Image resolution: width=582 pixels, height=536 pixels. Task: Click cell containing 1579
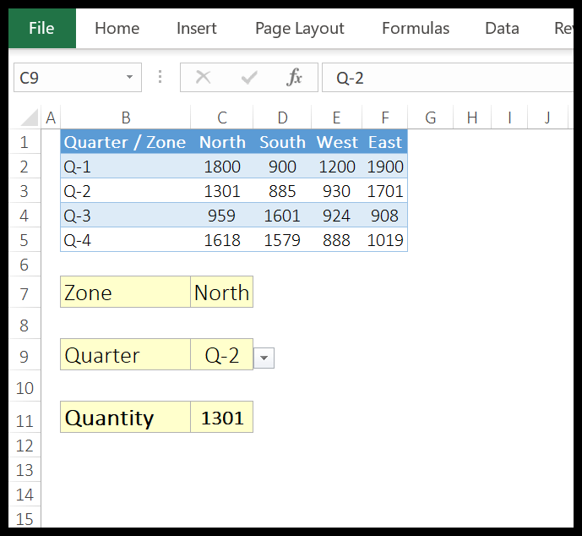pyautogui.click(x=282, y=240)
